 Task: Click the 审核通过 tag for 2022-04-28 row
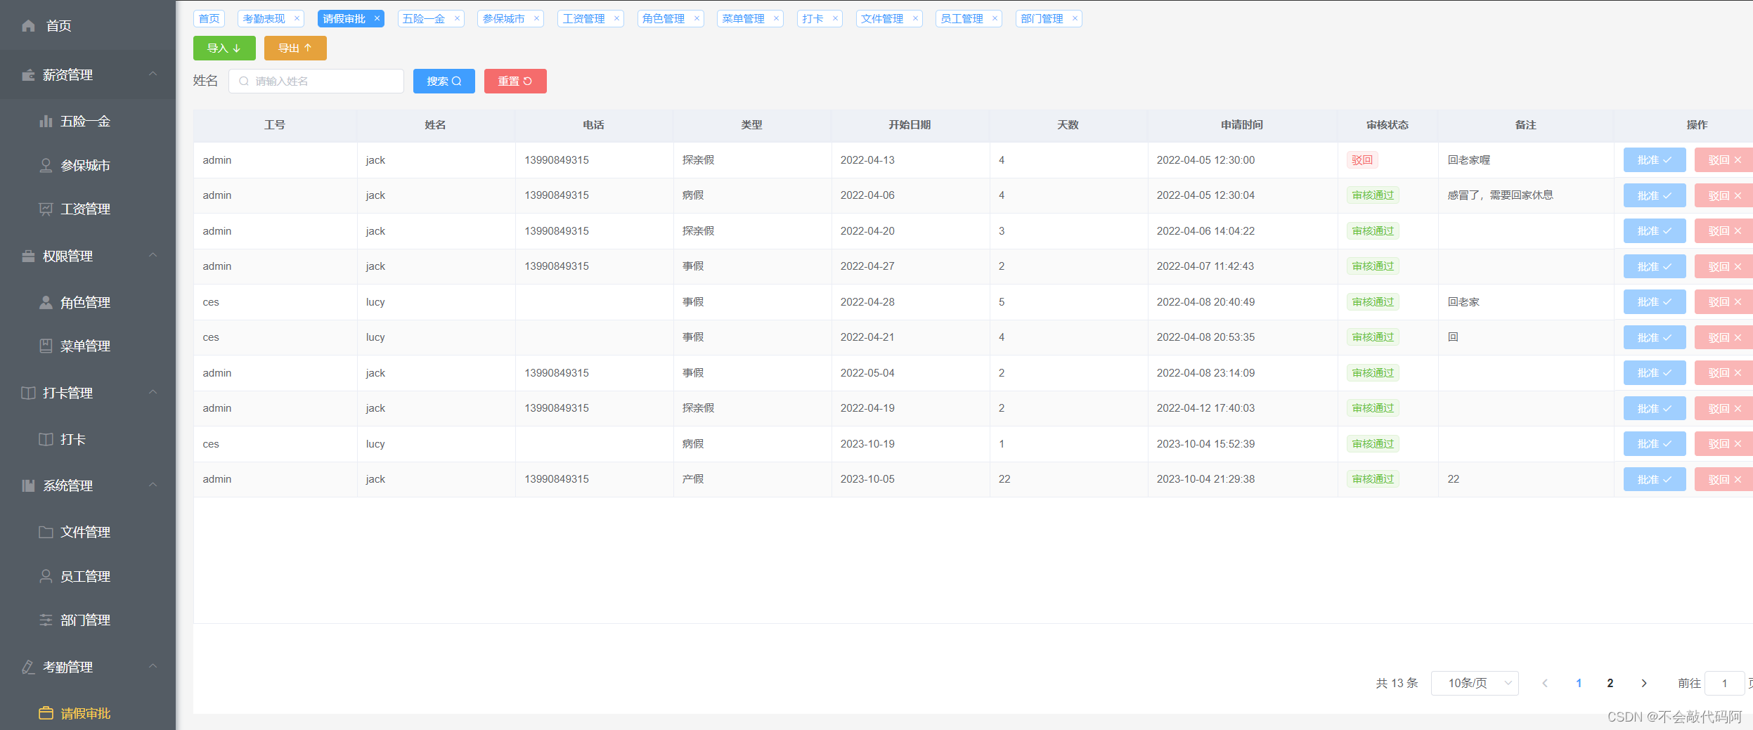[1373, 302]
